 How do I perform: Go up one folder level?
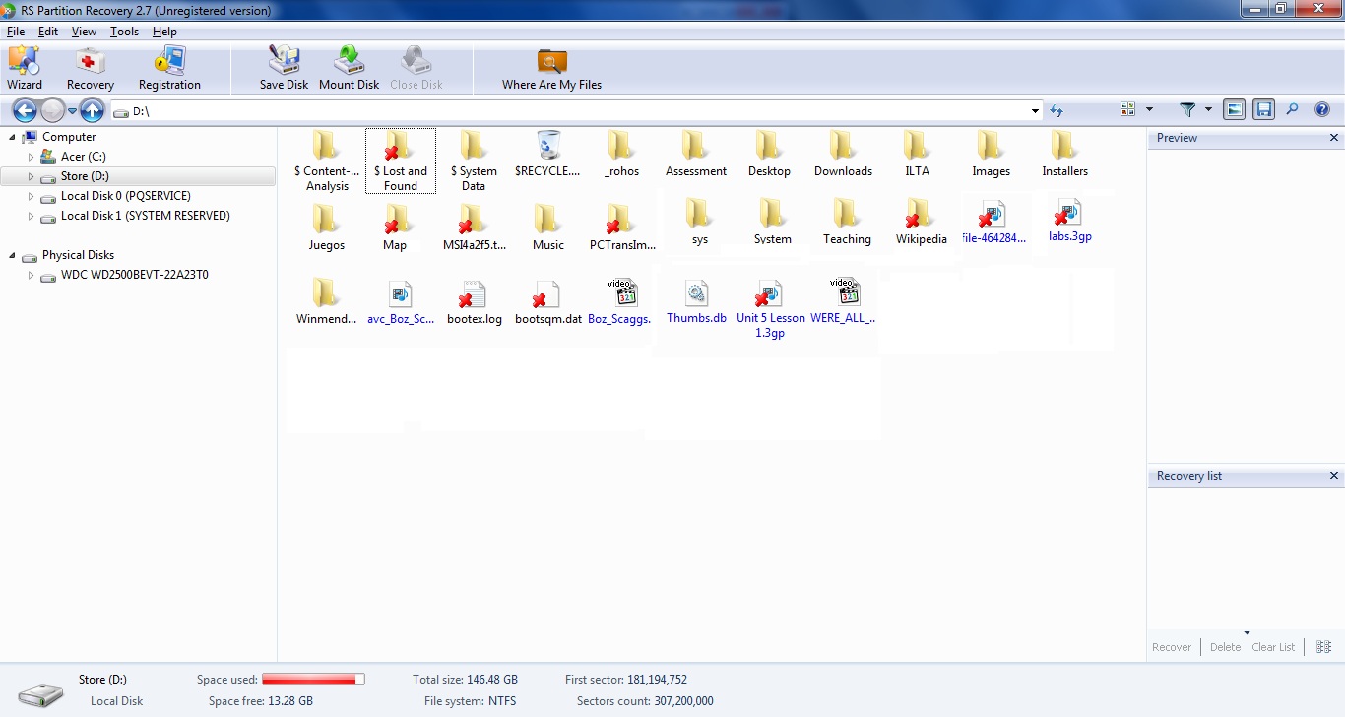(x=93, y=110)
